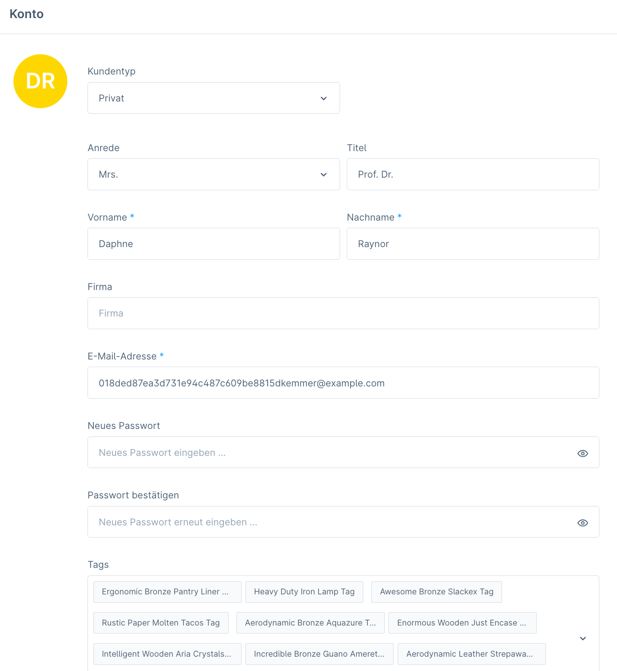This screenshot has width=617, height=671.
Task: Click into the empty Firma field
Action: pyautogui.click(x=343, y=313)
